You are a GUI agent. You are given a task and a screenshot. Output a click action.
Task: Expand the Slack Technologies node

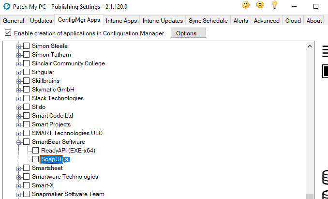pos(18,99)
